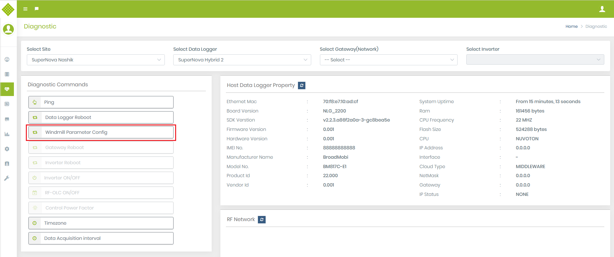Click the Home breadcrumb link
Viewport: 614px width, 257px height.
coord(571,27)
